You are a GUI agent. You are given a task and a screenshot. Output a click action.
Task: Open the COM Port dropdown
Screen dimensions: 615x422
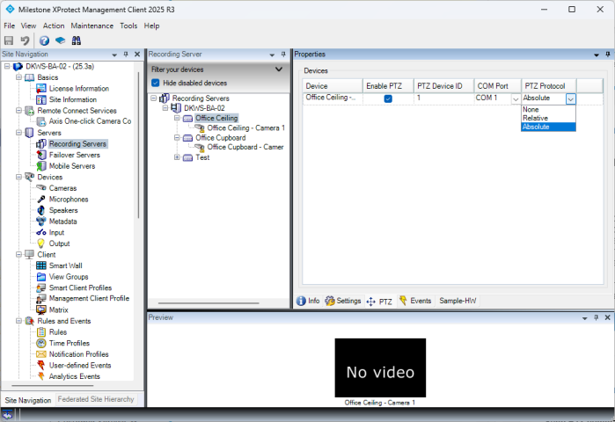516,98
